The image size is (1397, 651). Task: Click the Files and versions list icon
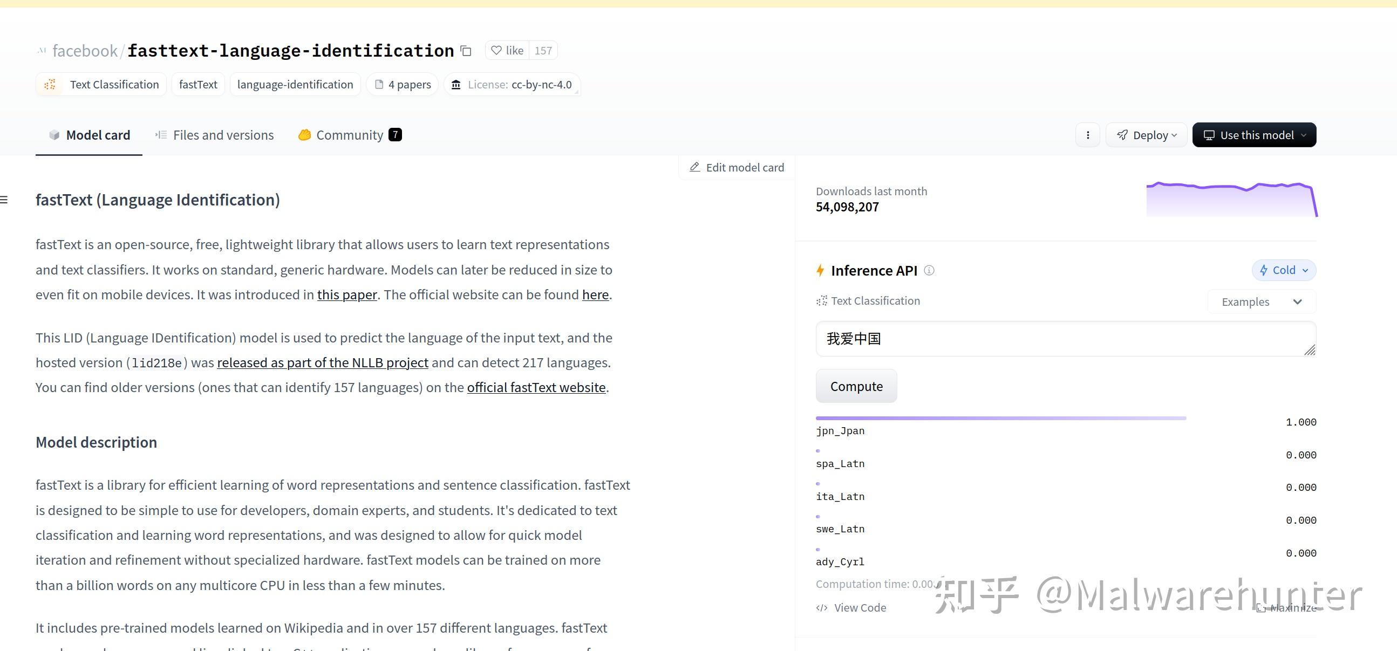(160, 135)
